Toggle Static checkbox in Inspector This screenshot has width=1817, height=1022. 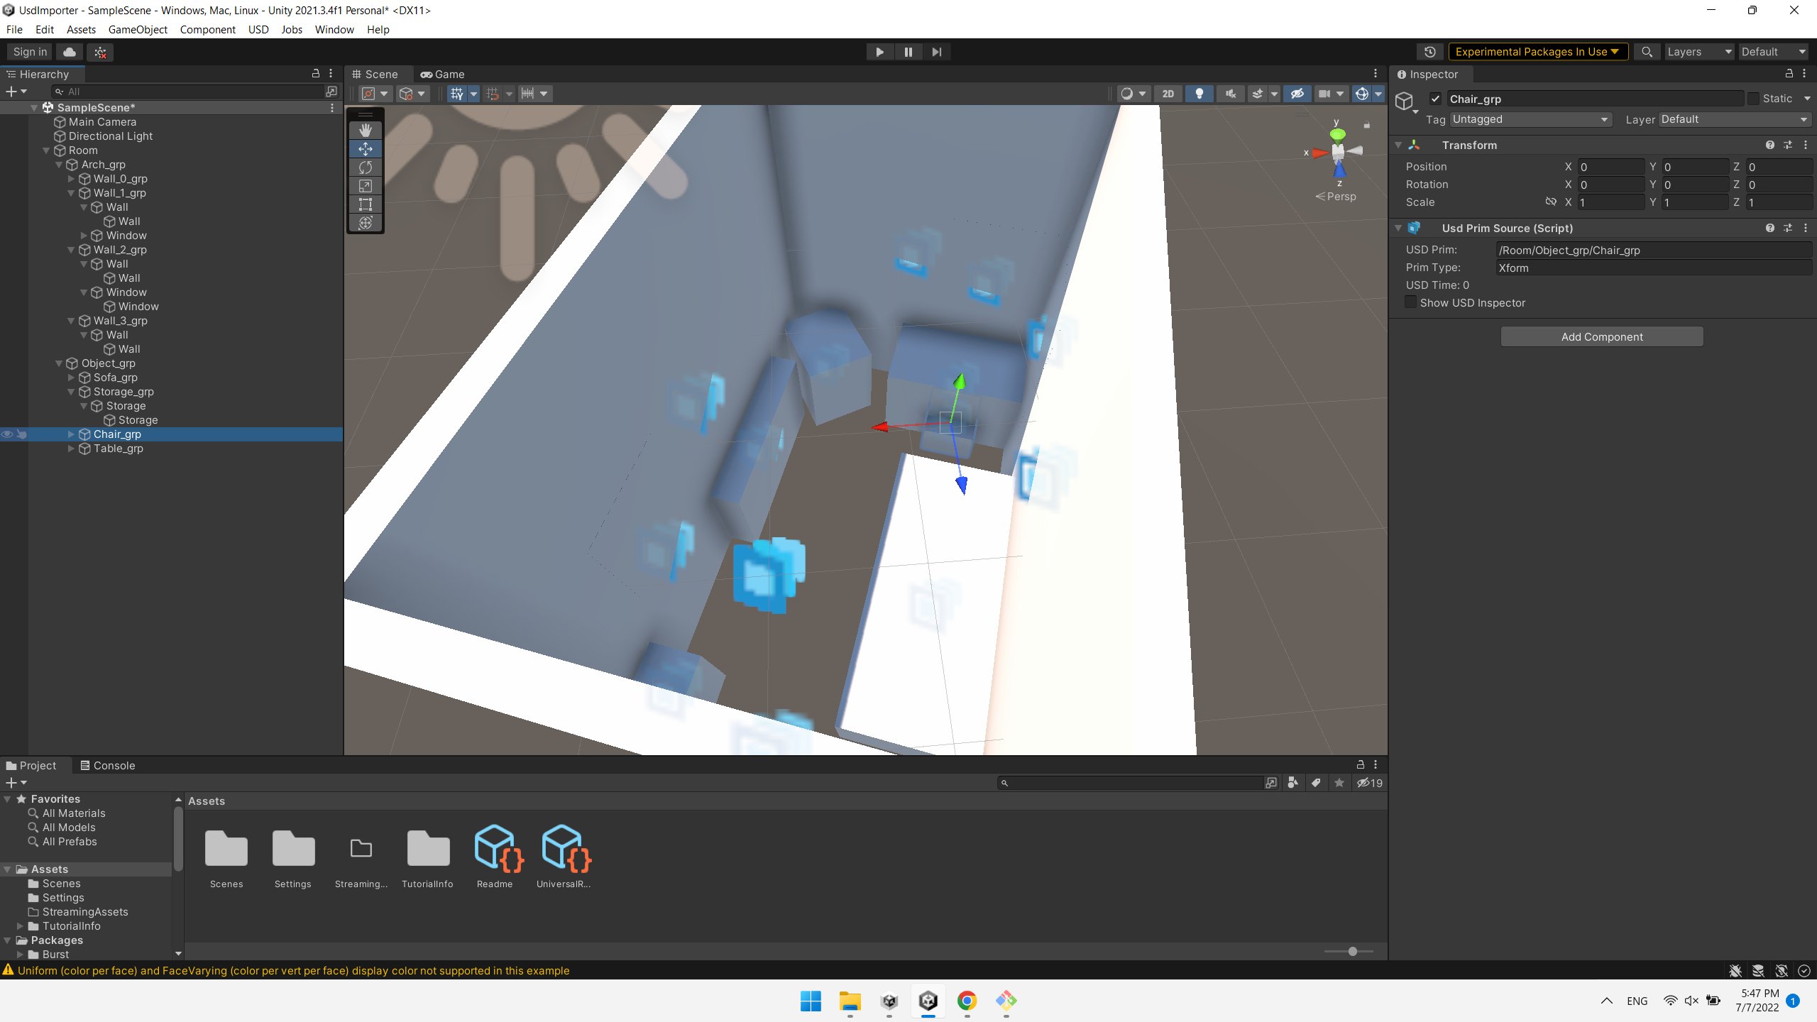click(1752, 99)
